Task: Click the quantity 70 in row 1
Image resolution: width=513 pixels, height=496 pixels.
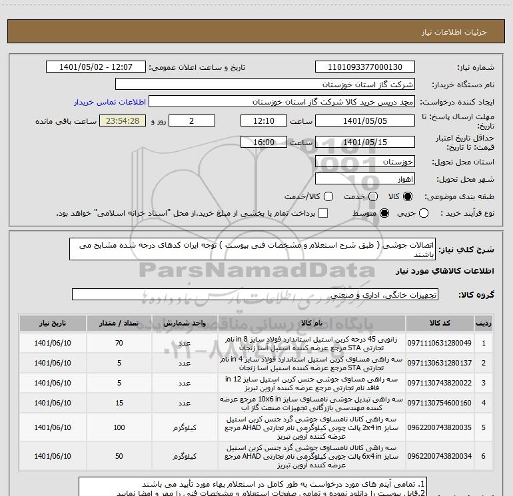Action: tap(119, 343)
